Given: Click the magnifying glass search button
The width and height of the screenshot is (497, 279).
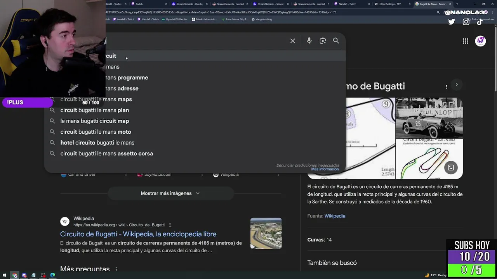Looking at the screenshot, I should click(x=336, y=41).
